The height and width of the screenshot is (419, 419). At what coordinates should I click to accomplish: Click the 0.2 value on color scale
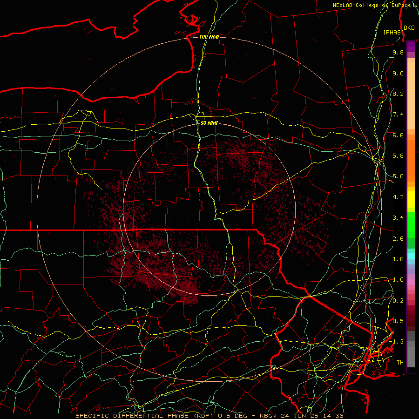click(x=398, y=301)
